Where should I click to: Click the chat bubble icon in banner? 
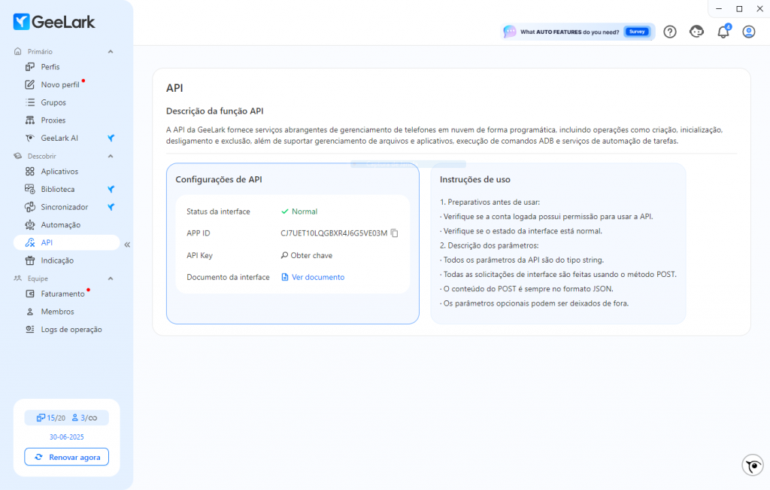click(510, 32)
